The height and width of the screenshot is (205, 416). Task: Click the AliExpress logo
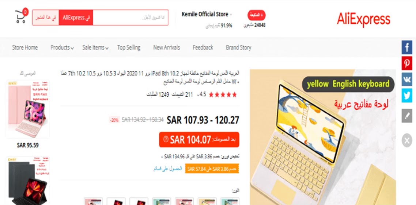tap(363, 20)
